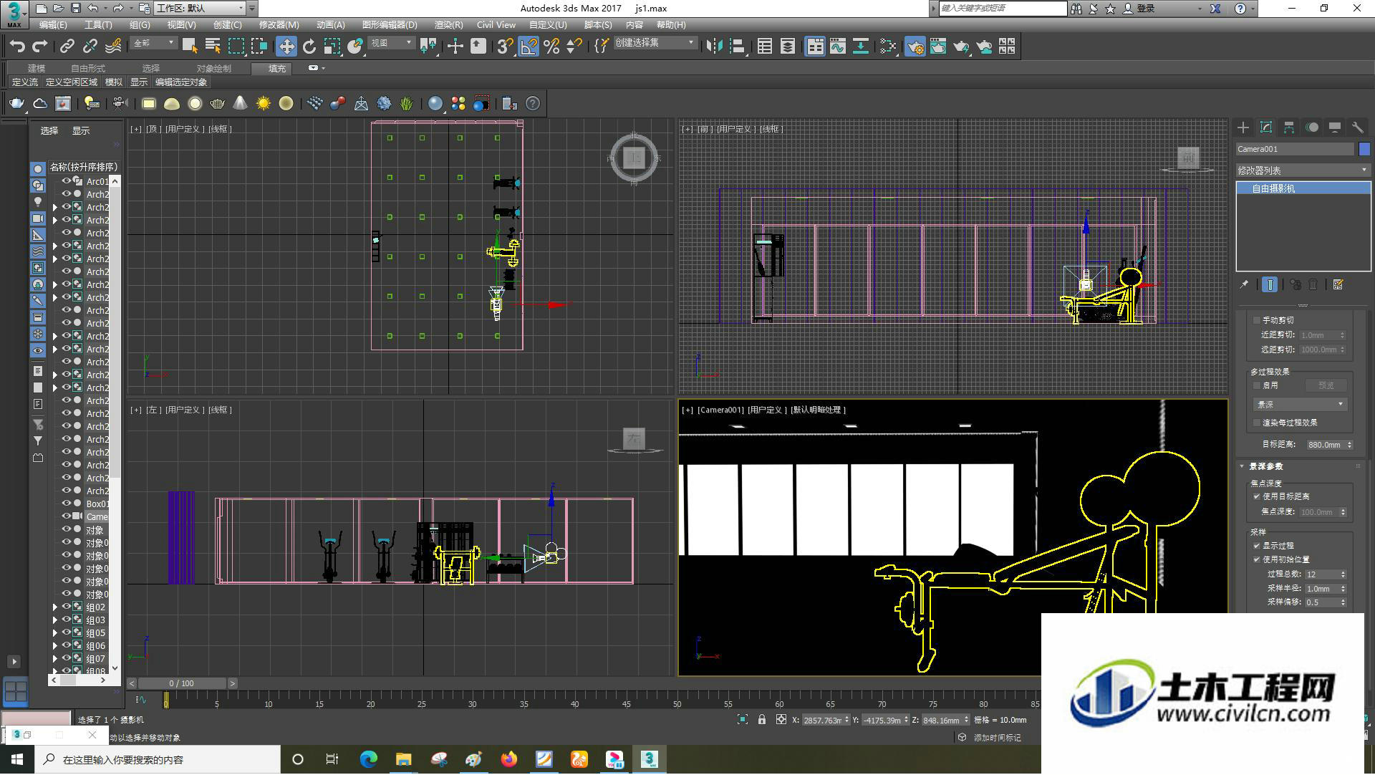The height and width of the screenshot is (775, 1375).
Task: Open the 修改器列表 dropdown
Action: pos(1303,170)
